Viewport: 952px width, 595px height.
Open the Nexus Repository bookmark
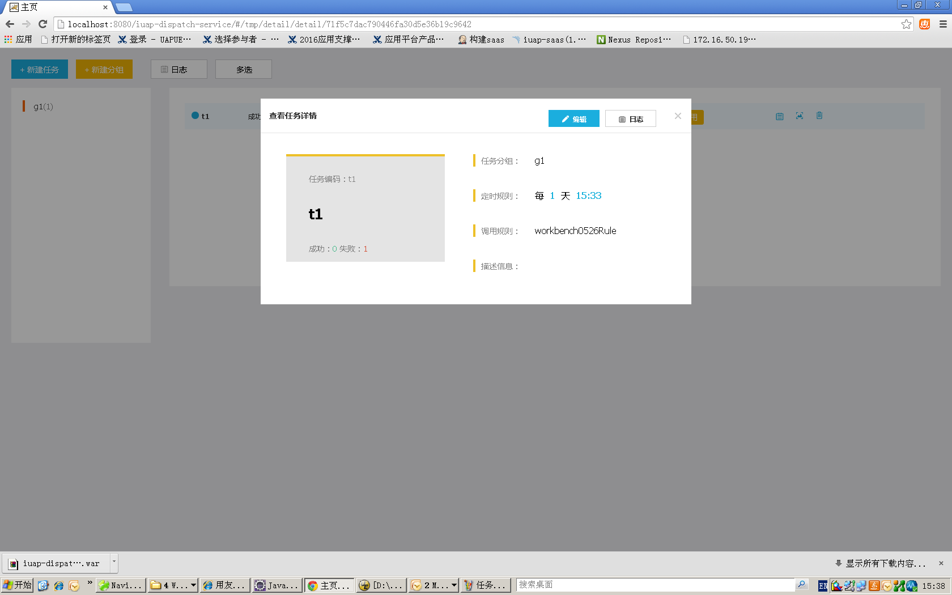(x=634, y=40)
